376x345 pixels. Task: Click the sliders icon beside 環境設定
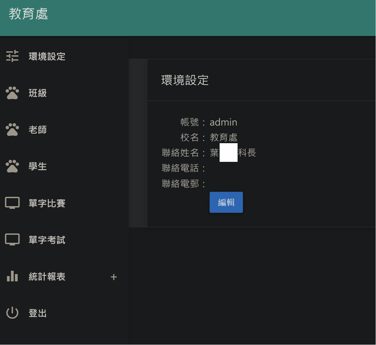click(12, 56)
